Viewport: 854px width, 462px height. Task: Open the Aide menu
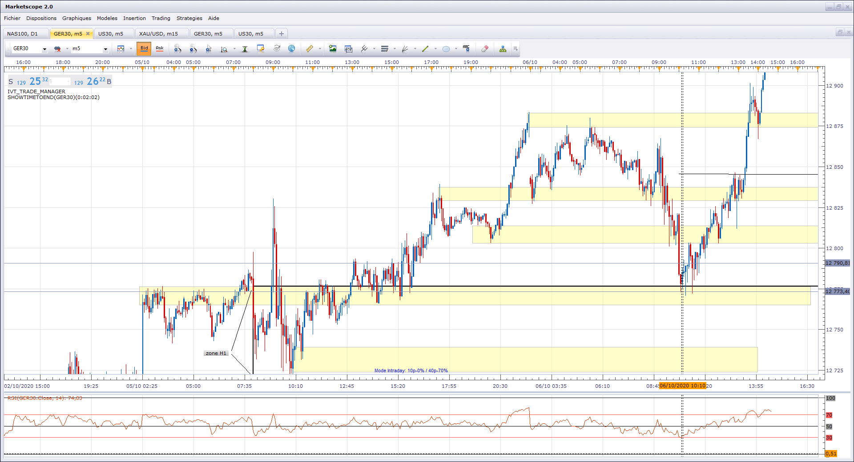point(213,18)
